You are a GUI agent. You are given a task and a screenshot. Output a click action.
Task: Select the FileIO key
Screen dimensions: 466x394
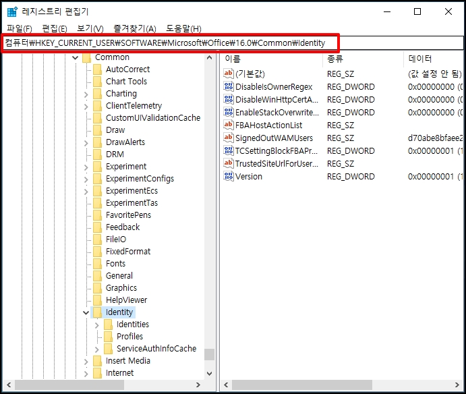pos(116,240)
